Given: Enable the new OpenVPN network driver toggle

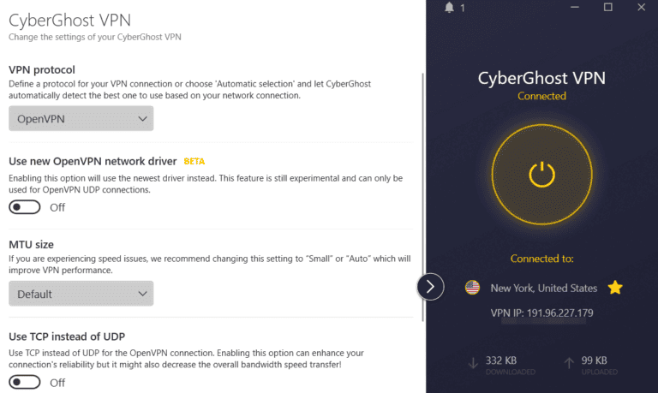Looking at the screenshot, I should pos(25,207).
